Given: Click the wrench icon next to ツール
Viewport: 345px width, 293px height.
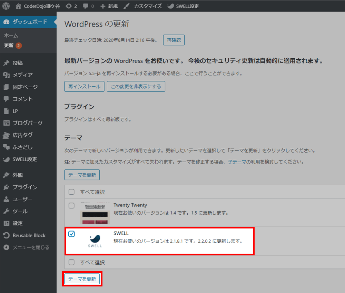Looking at the screenshot, I should 6,211.
